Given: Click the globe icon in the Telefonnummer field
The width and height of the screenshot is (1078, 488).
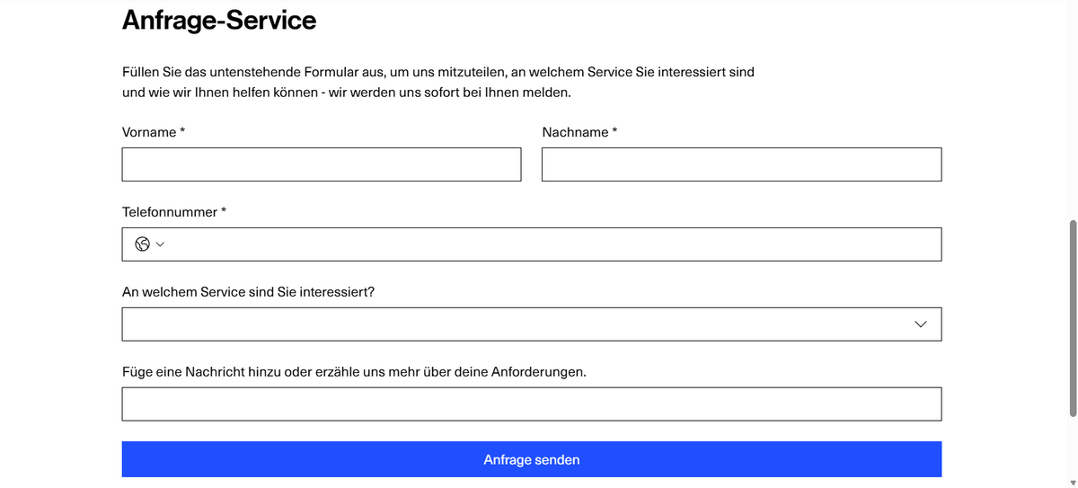Looking at the screenshot, I should coord(142,244).
